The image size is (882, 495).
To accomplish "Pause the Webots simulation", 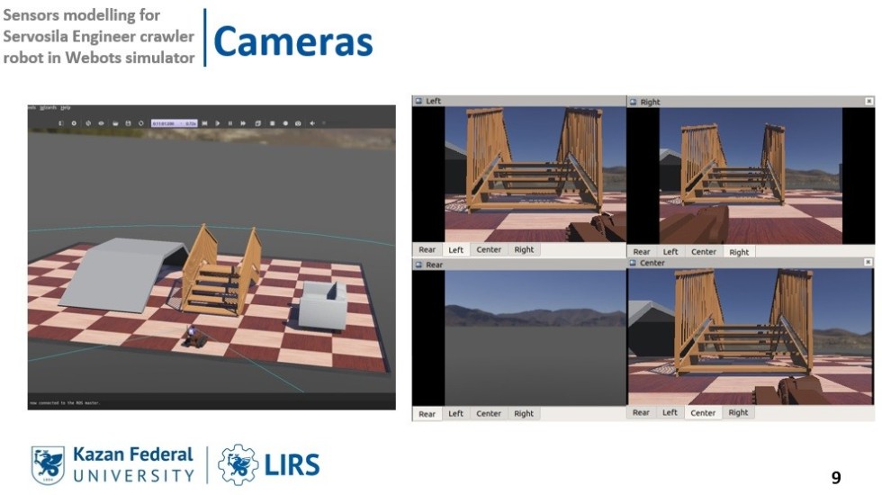I will point(230,122).
